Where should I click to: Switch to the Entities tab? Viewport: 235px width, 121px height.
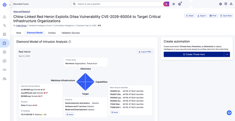(52, 33)
